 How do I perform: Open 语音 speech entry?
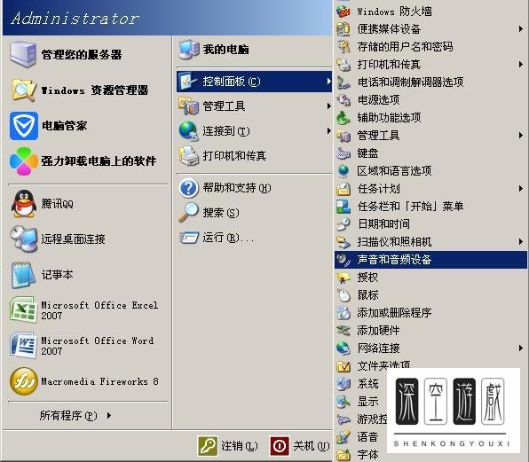(x=367, y=437)
